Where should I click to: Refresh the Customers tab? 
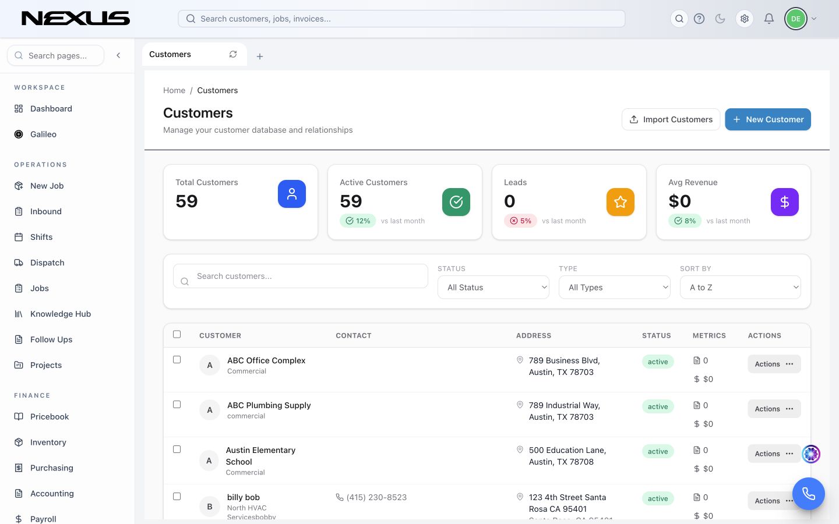[233, 54]
